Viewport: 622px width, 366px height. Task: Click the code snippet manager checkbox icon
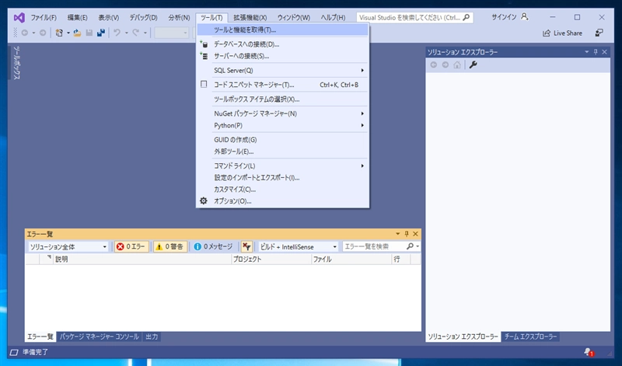(x=204, y=85)
